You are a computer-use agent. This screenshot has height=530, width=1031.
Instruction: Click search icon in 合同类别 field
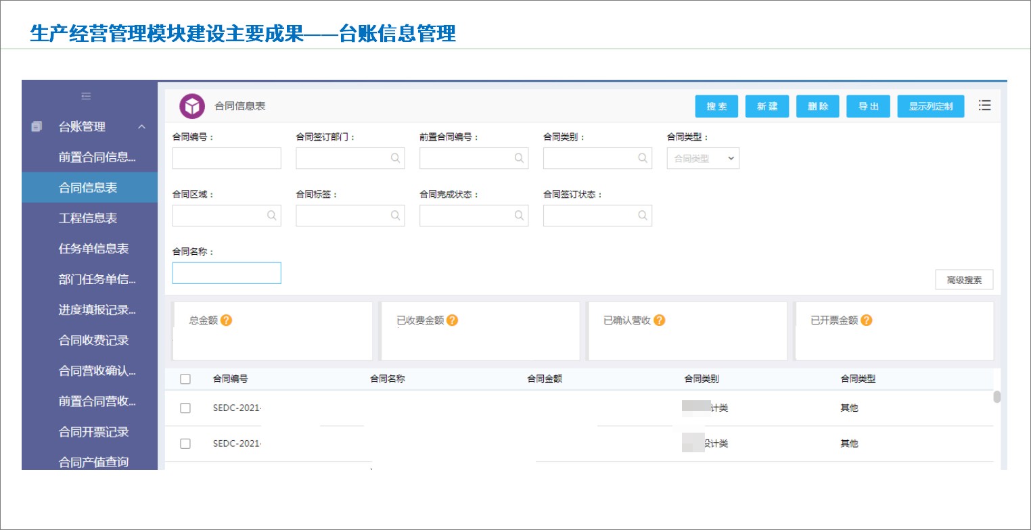pos(643,158)
